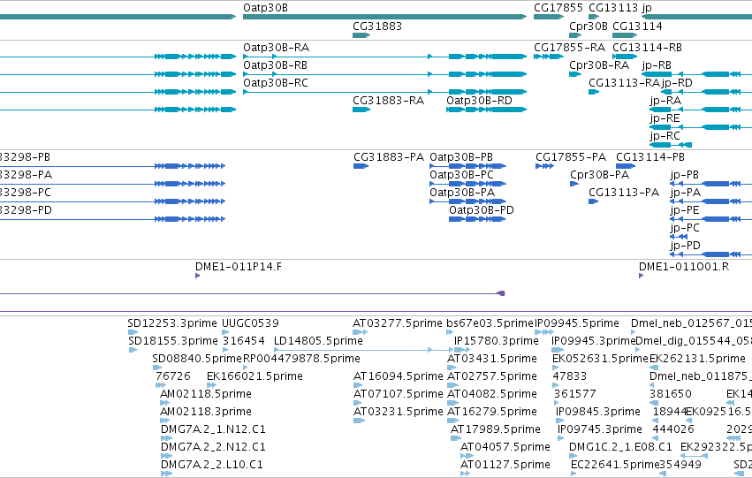The image size is (752, 478).
Task: Select the UUGC0539 EST label
Action: click(x=250, y=323)
